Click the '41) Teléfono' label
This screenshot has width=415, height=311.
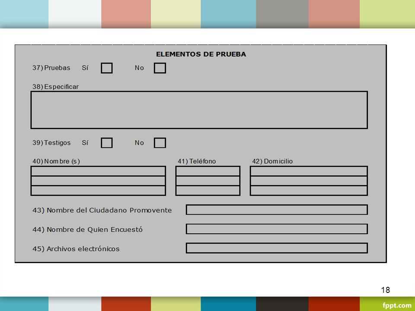[197, 161]
